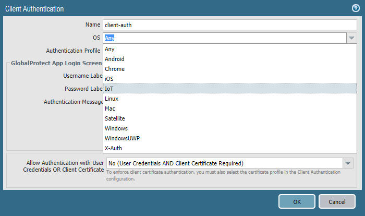Choose Android in the OS list
Screen dimensions: 365x216
115,59
